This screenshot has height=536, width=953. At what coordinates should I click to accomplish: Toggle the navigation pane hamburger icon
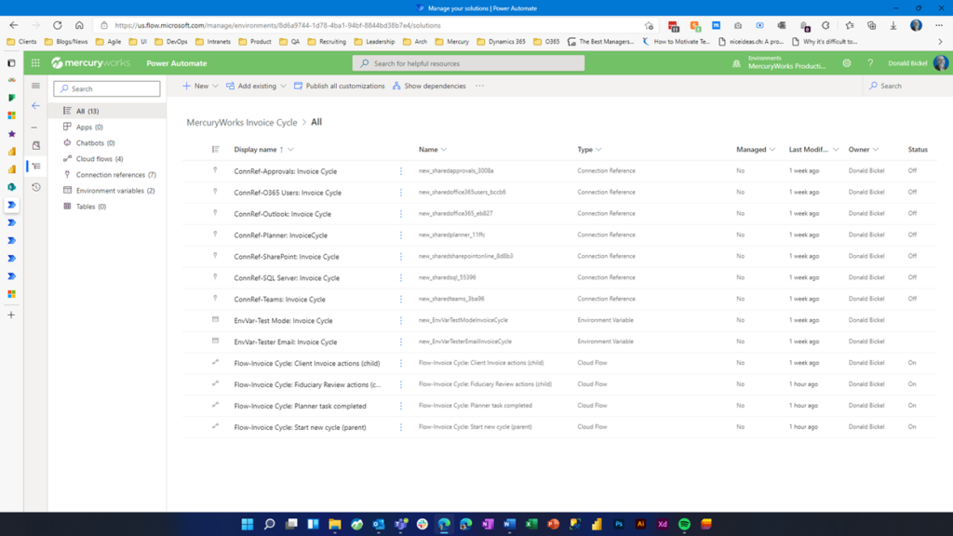click(x=35, y=86)
